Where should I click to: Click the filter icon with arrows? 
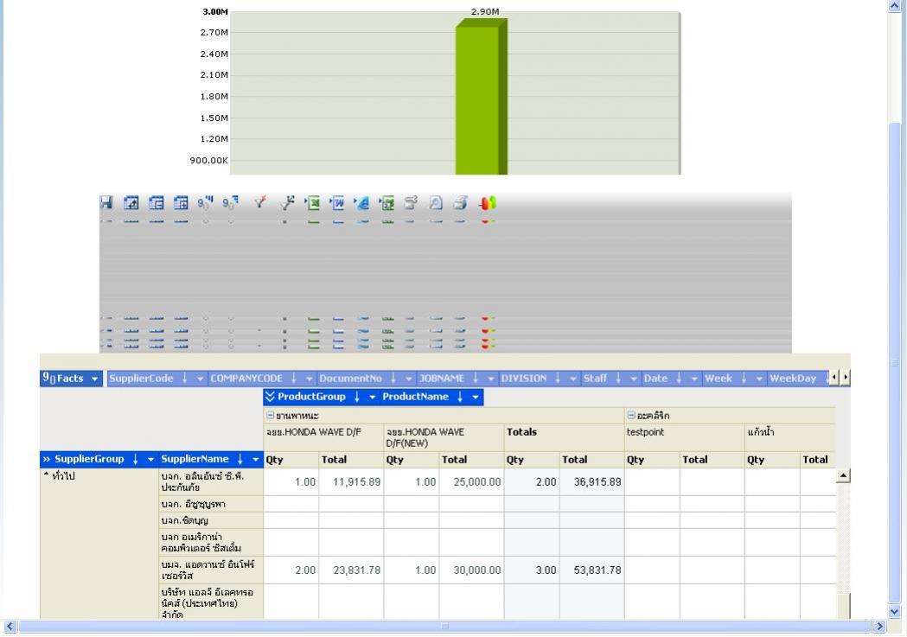click(287, 202)
